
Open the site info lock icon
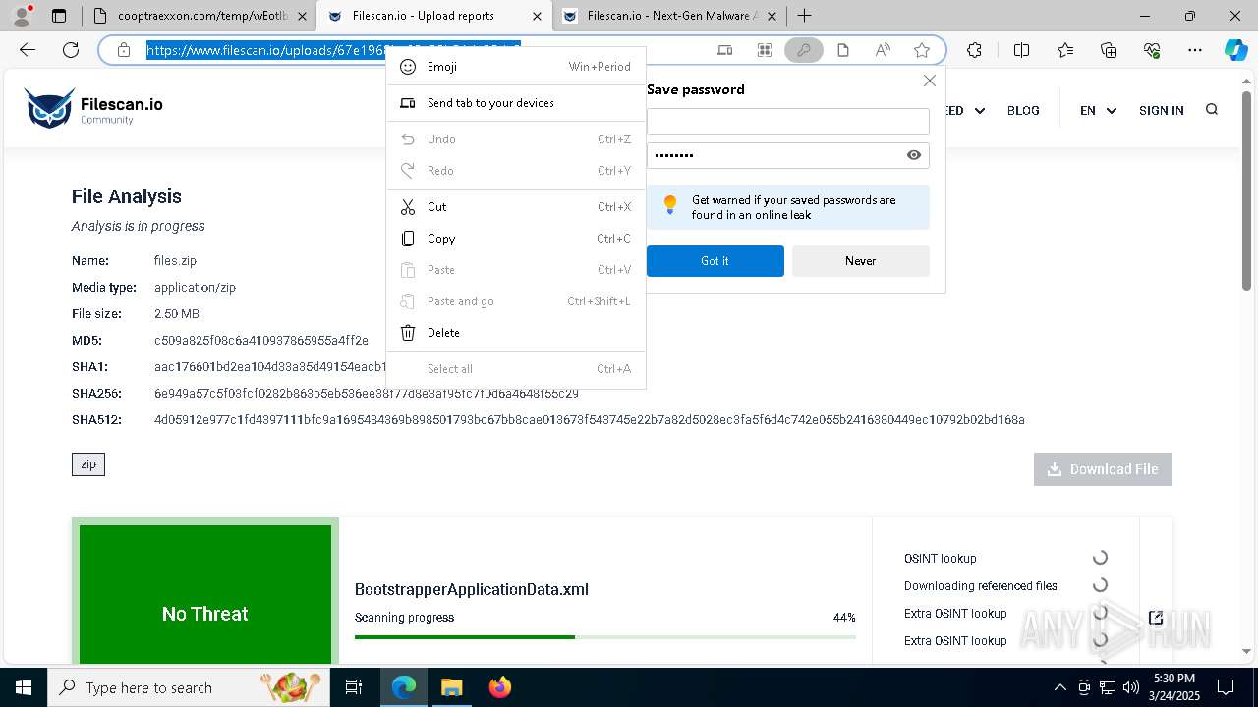(124, 50)
